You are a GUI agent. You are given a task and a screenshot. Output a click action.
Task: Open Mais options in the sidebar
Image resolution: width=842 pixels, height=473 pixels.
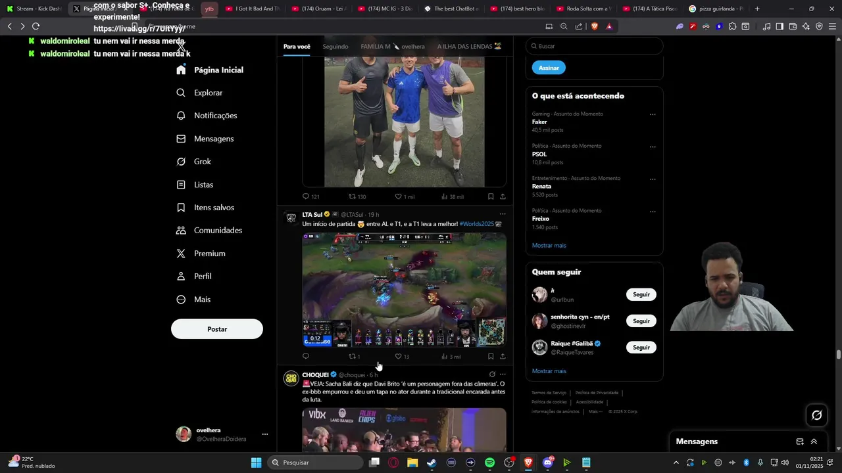pos(193,300)
